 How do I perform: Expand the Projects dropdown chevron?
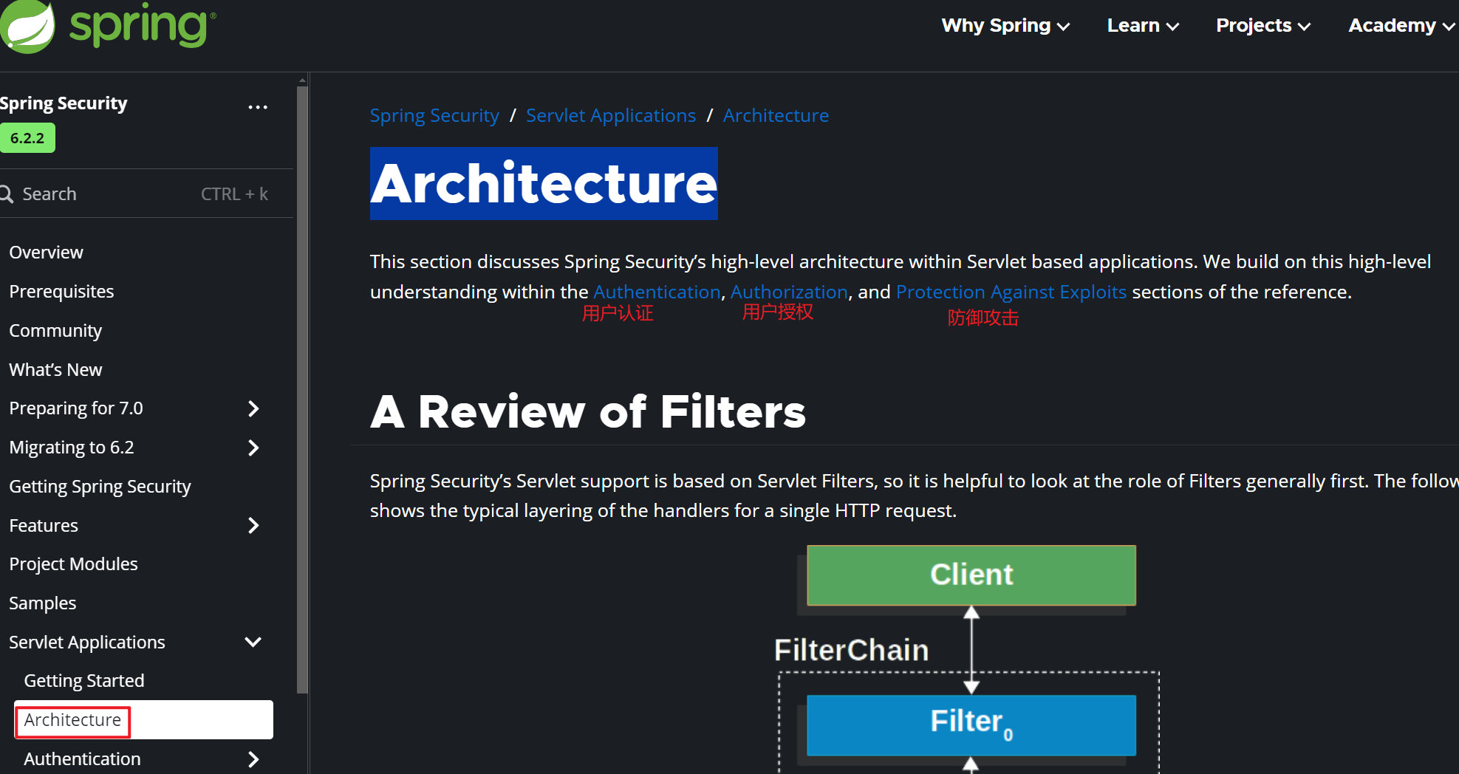(x=1304, y=27)
